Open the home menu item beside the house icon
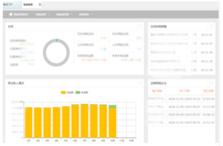 [21, 14]
